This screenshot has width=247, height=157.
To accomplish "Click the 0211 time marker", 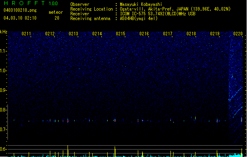I will (26, 34).
